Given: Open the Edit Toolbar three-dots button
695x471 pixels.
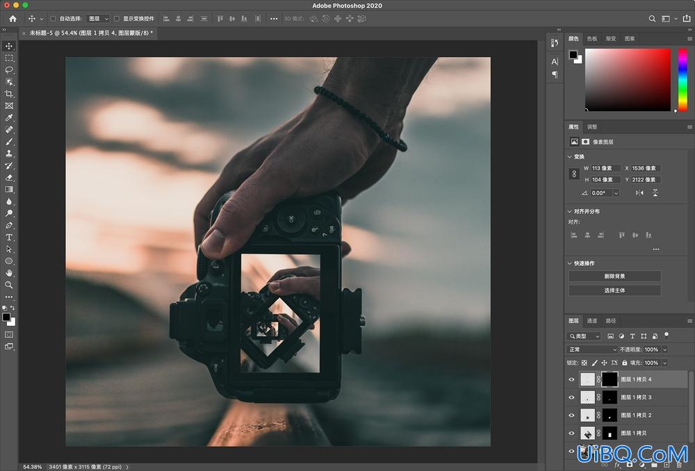Looking at the screenshot, I should 9,297.
